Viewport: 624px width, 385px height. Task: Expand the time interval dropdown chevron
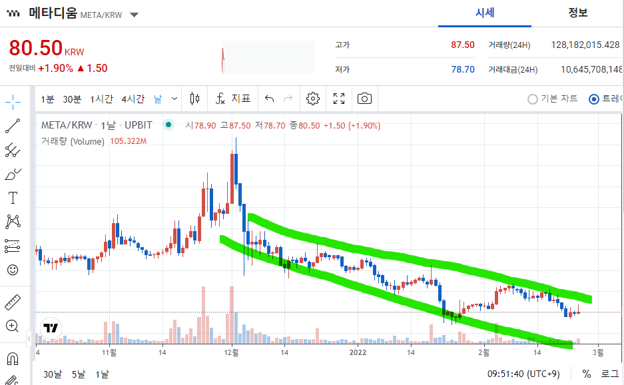[174, 99]
